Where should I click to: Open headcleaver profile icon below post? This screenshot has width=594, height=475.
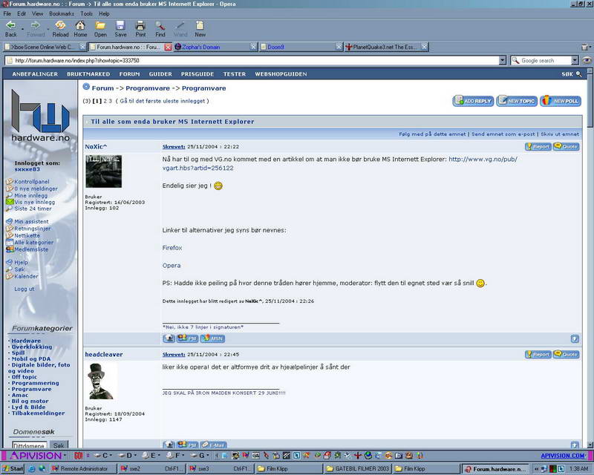(x=169, y=445)
